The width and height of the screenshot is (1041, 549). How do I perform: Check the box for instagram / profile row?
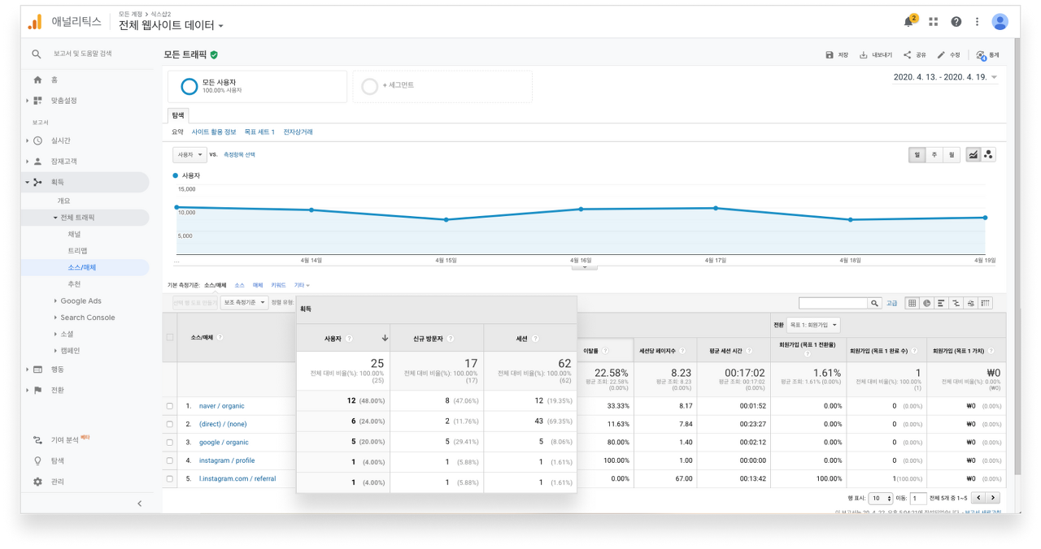(170, 460)
